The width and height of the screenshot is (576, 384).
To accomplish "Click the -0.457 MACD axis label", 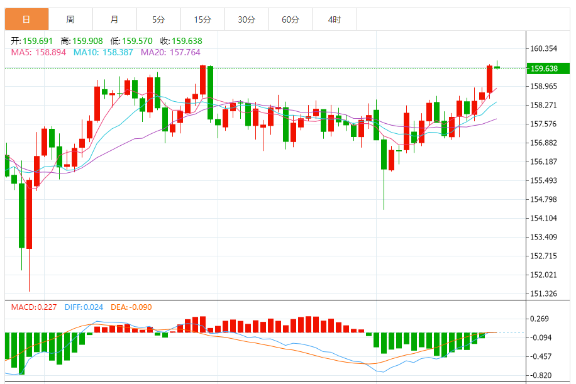I will point(540,356).
